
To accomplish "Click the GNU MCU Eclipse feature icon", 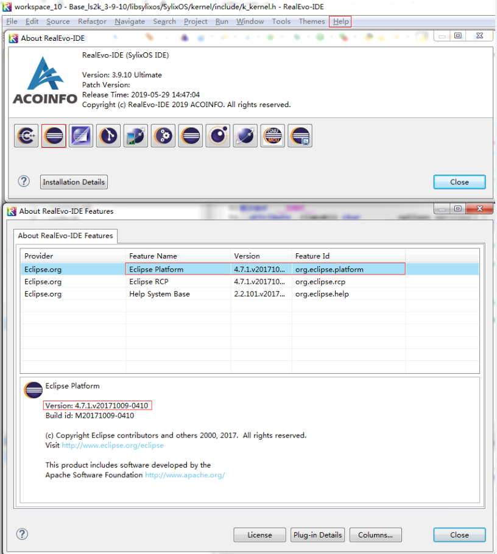I will pyautogui.click(x=272, y=136).
